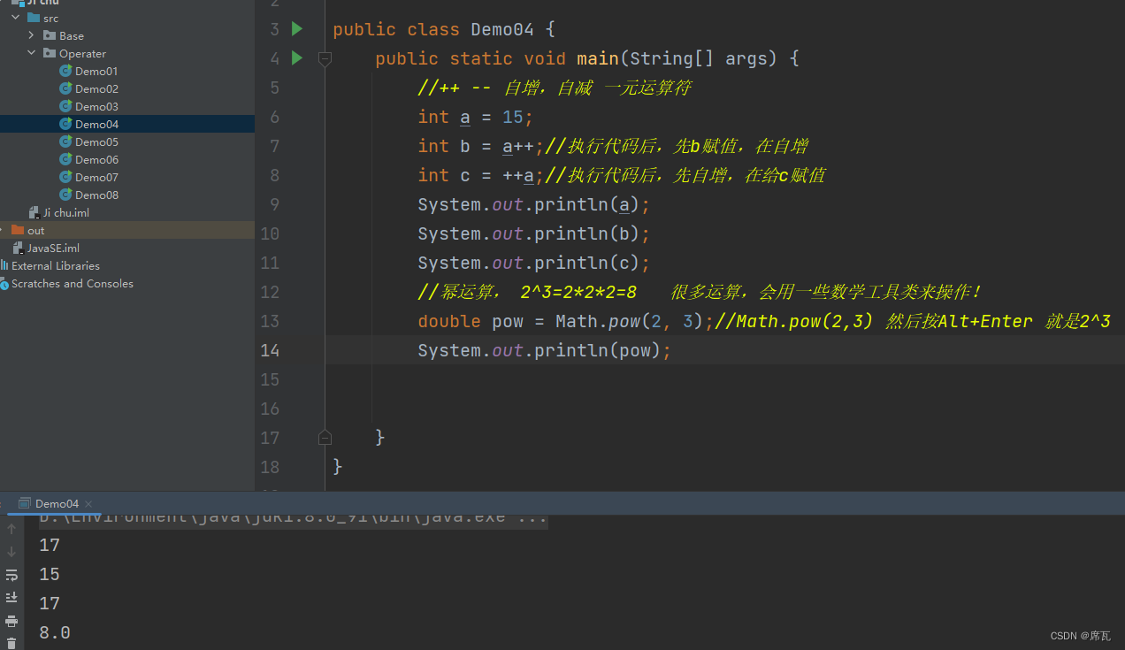This screenshot has width=1125, height=650.
Task: Place cursor on 'int a = 15;' line
Action: 476,117
